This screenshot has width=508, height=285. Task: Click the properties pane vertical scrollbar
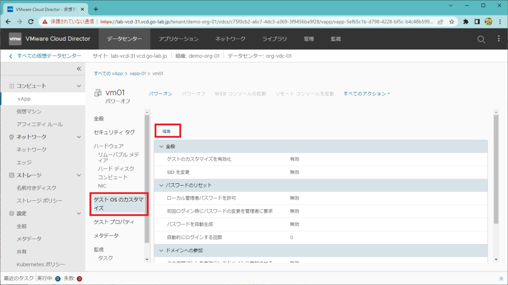coord(497,169)
